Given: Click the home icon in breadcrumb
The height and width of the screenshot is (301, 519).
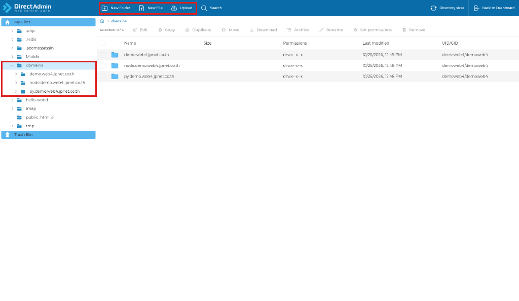Looking at the screenshot, I should 102,21.
